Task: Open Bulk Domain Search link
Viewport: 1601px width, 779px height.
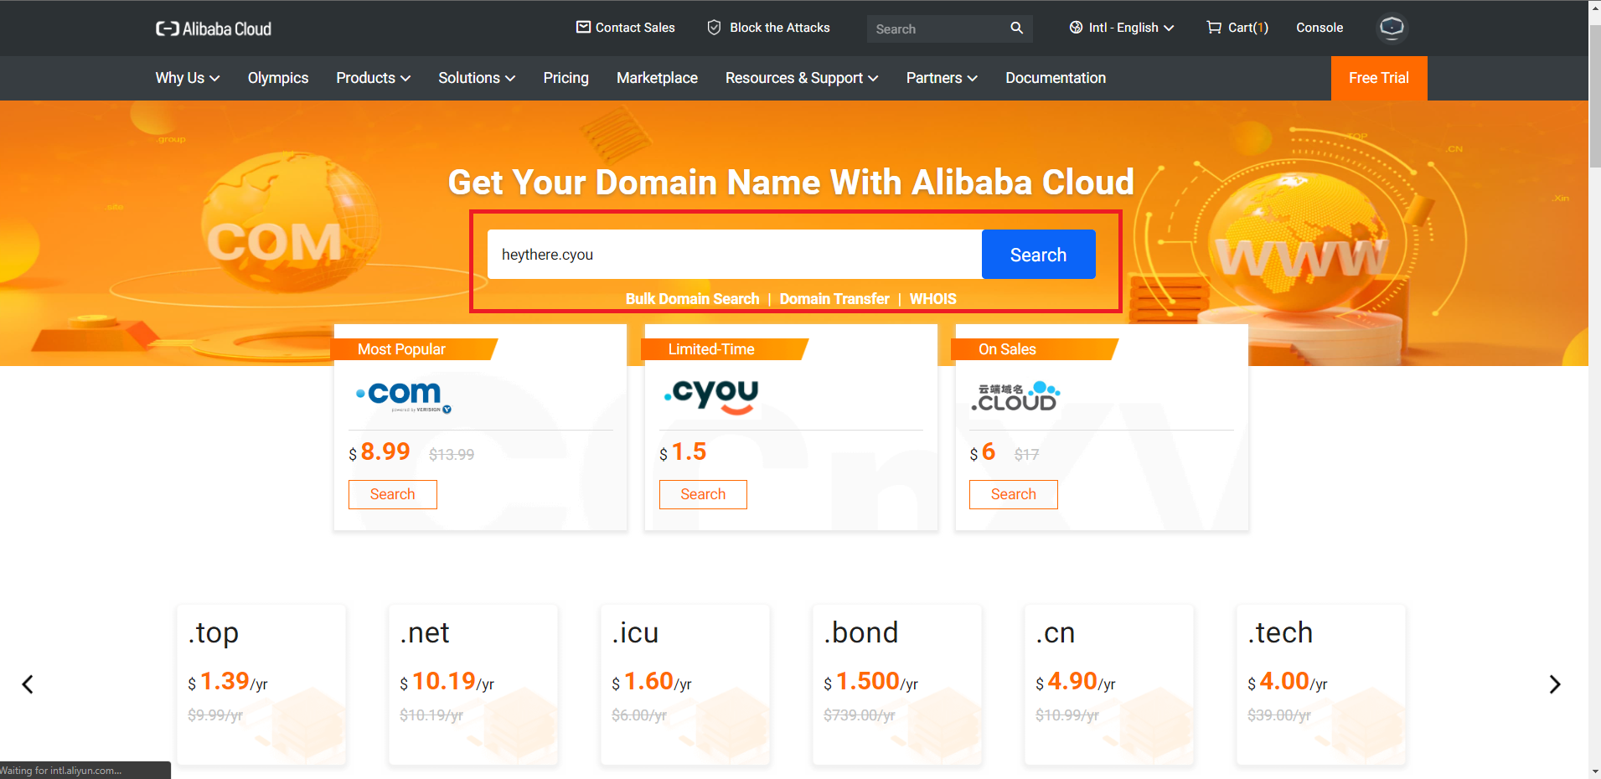Action: coord(692,299)
